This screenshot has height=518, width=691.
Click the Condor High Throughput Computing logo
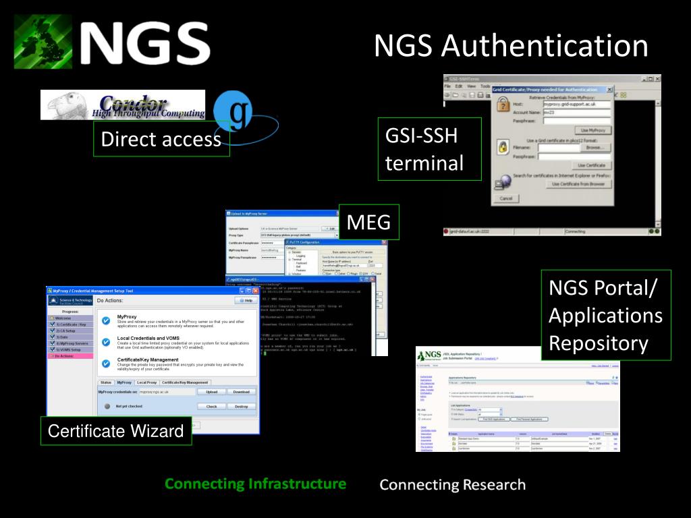click(x=123, y=105)
